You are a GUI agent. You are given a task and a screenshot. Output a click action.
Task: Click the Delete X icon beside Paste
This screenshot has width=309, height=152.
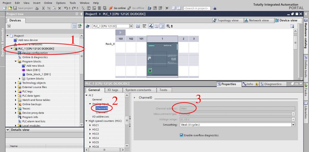coord(60,8)
